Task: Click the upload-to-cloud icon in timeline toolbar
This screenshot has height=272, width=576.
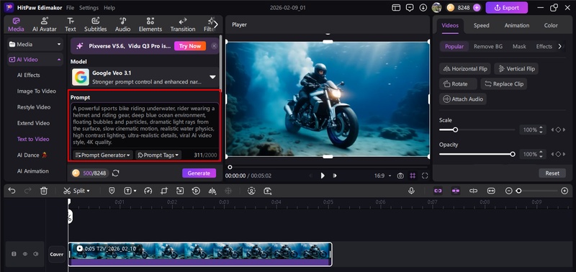Action: 267,191
